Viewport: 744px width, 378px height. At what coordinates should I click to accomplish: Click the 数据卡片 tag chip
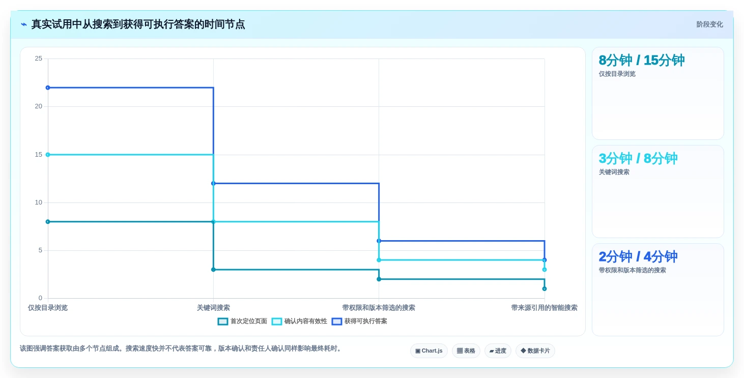(x=535, y=351)
